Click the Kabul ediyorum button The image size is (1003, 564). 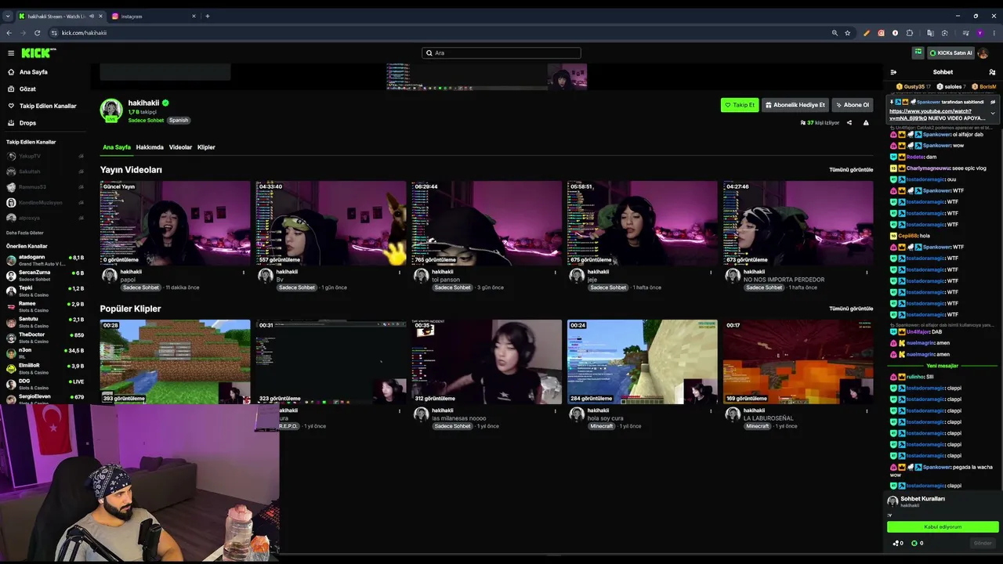943,527
